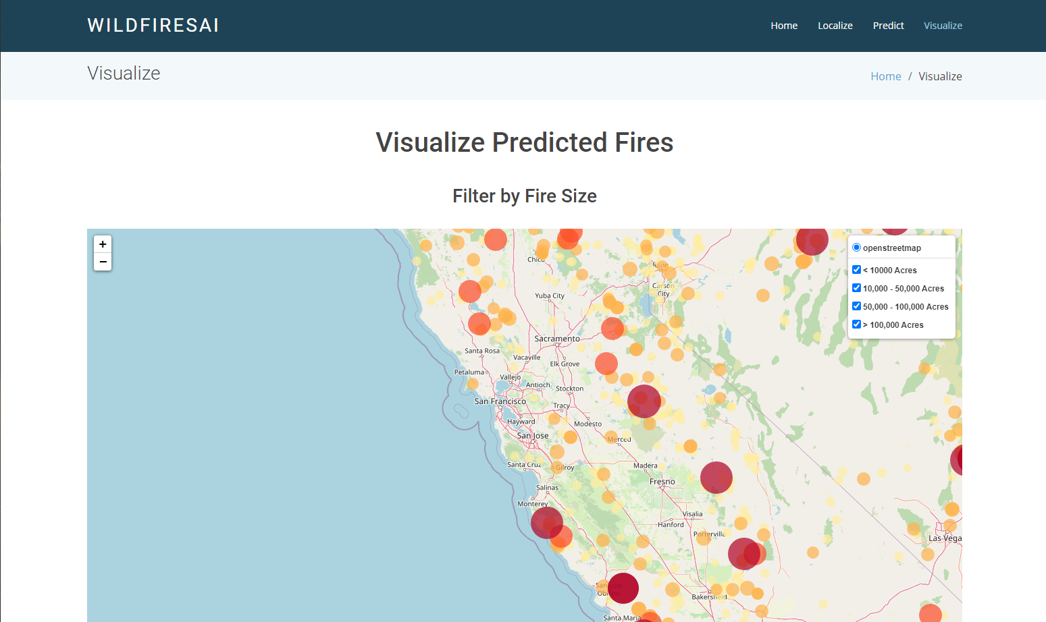Click the dark red fire marker by Stockton
The image size is (1046, 622).
[644, 401]
